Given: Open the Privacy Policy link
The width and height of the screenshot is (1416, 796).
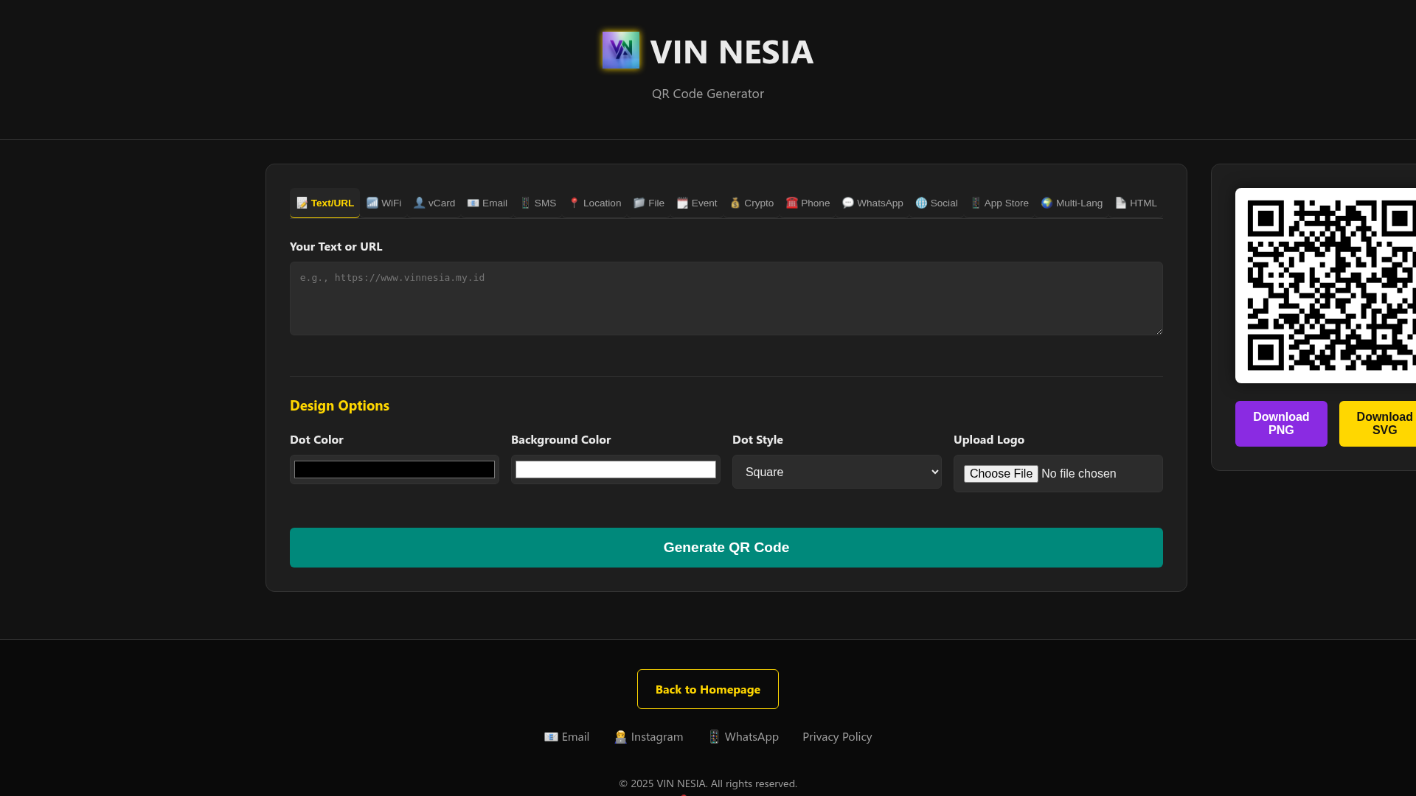Looking at the screenshot, I should (x=836, y=736).
